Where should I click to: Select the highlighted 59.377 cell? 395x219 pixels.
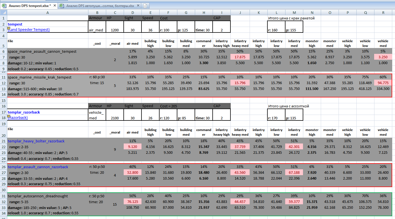click(x=294, y=202)
